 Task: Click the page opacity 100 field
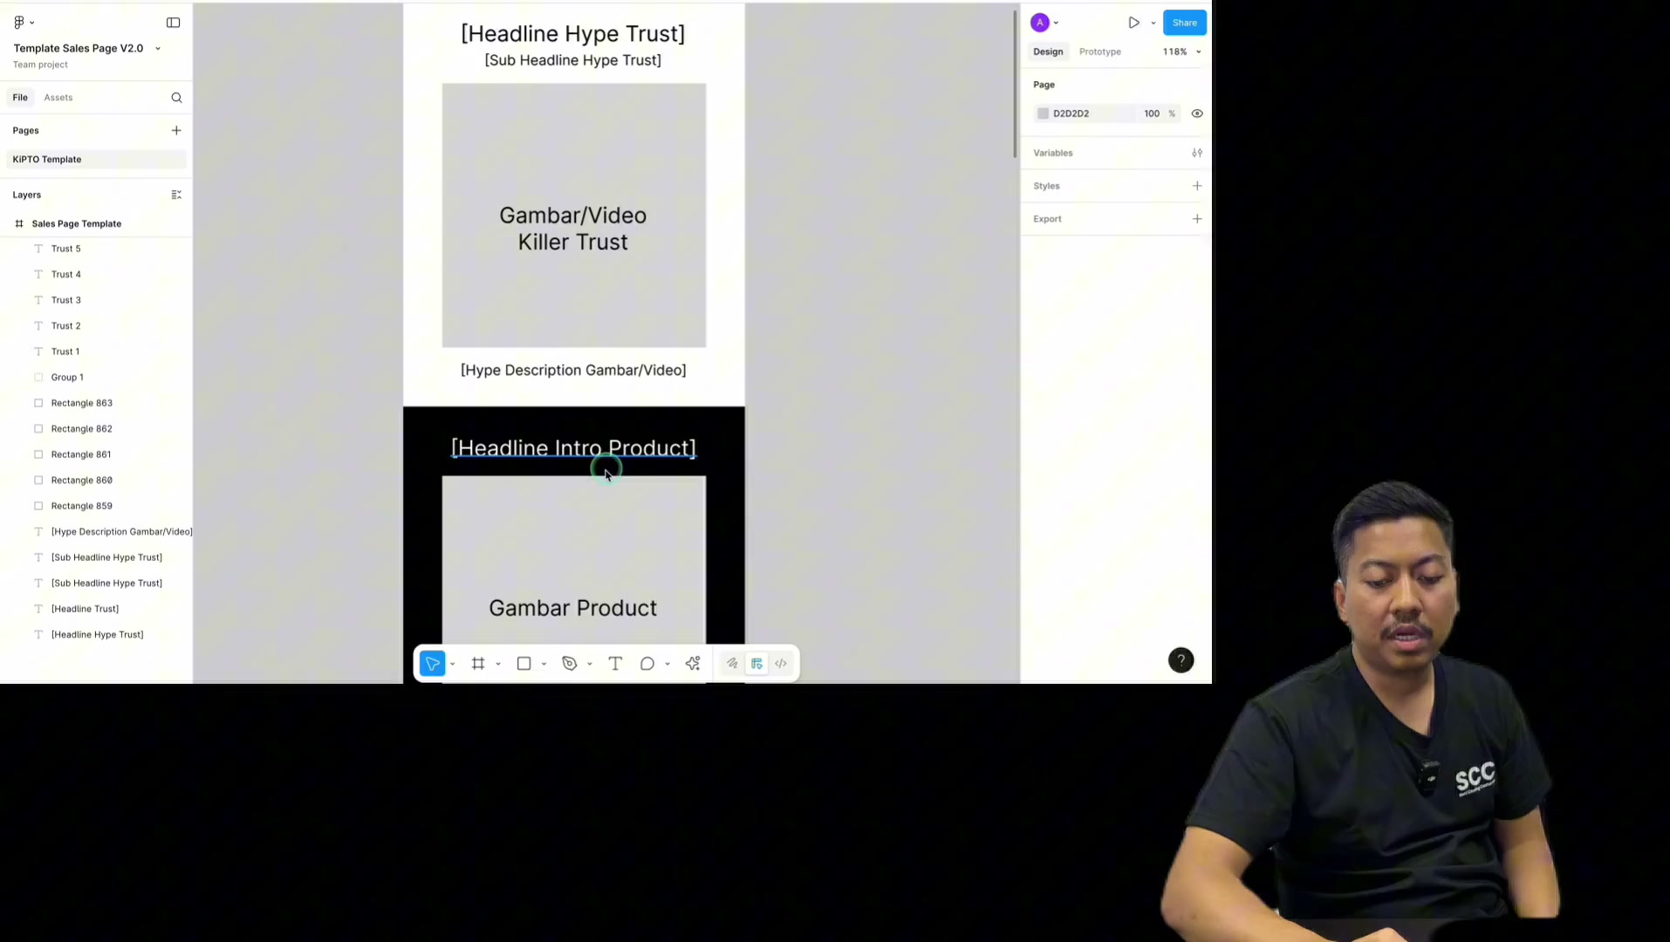(1152, 114)
